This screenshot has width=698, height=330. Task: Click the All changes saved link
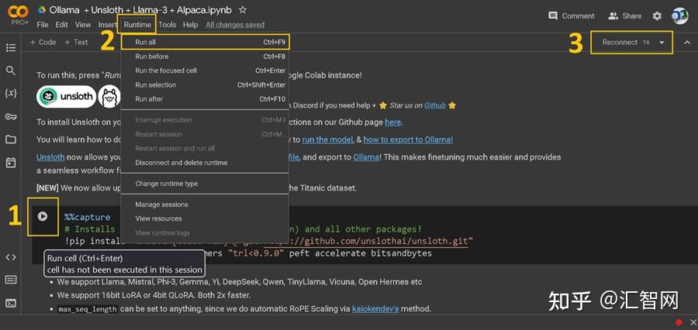click(x=235, y=25)
